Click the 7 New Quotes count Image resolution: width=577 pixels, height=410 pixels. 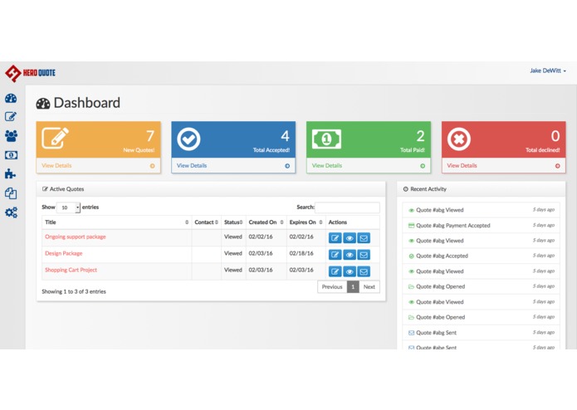coord(150,136)
